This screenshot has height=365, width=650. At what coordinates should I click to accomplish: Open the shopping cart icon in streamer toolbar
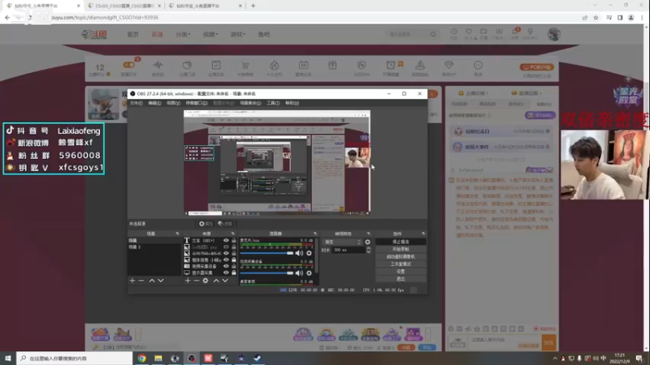click(x=245, y=66)
